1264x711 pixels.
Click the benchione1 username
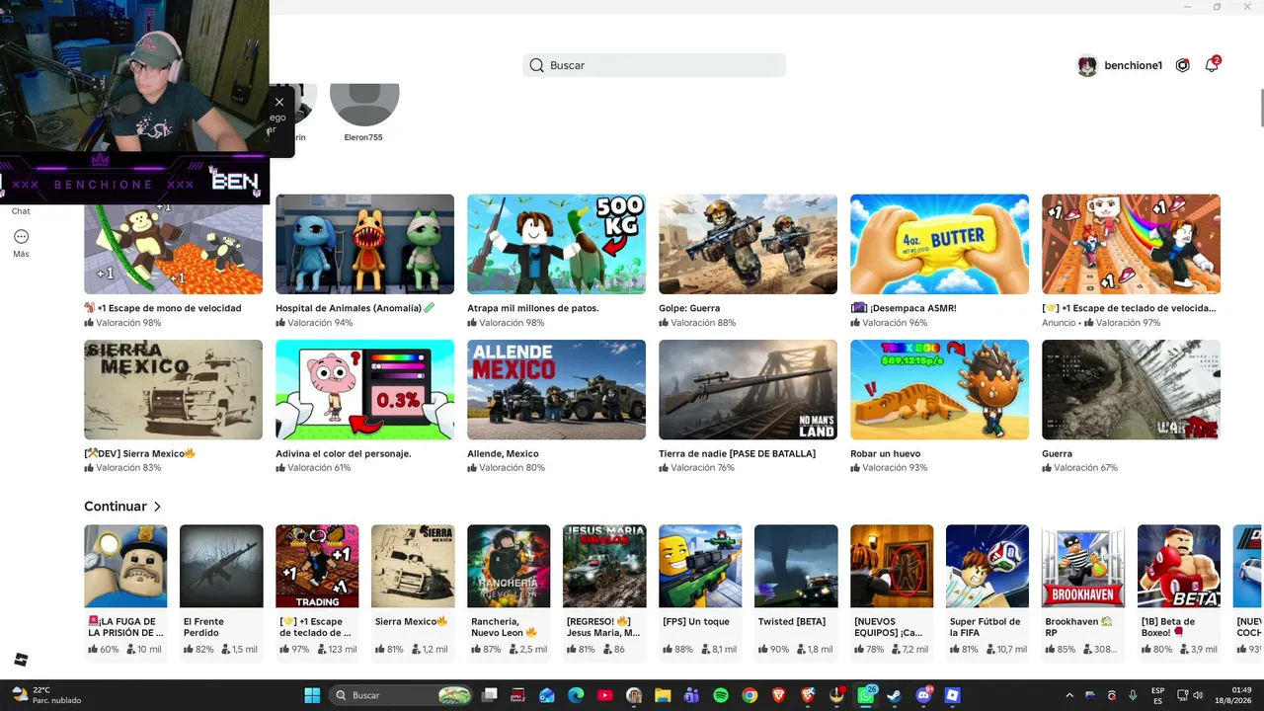pyautogui.click(x=1133, y=65)
